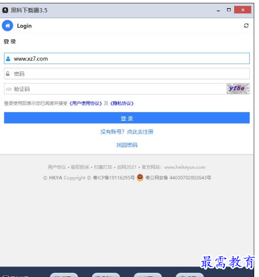Open the 《隐私协议》 link

(122, 103)
